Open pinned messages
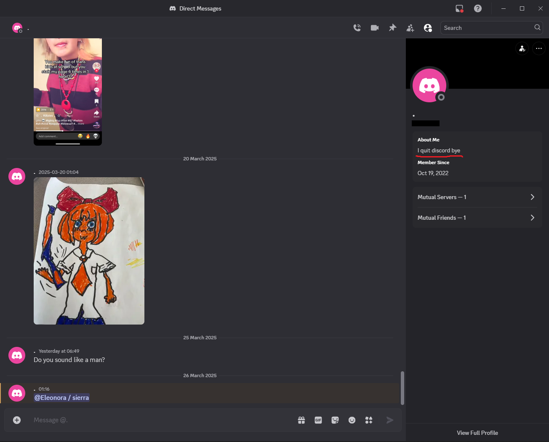 (x=392, y=28)
